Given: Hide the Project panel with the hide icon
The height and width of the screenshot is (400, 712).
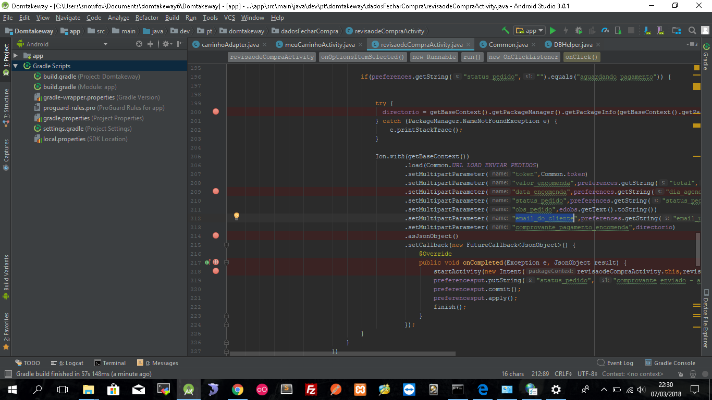Looking at the screenshot, I should (x=179, y=44).
